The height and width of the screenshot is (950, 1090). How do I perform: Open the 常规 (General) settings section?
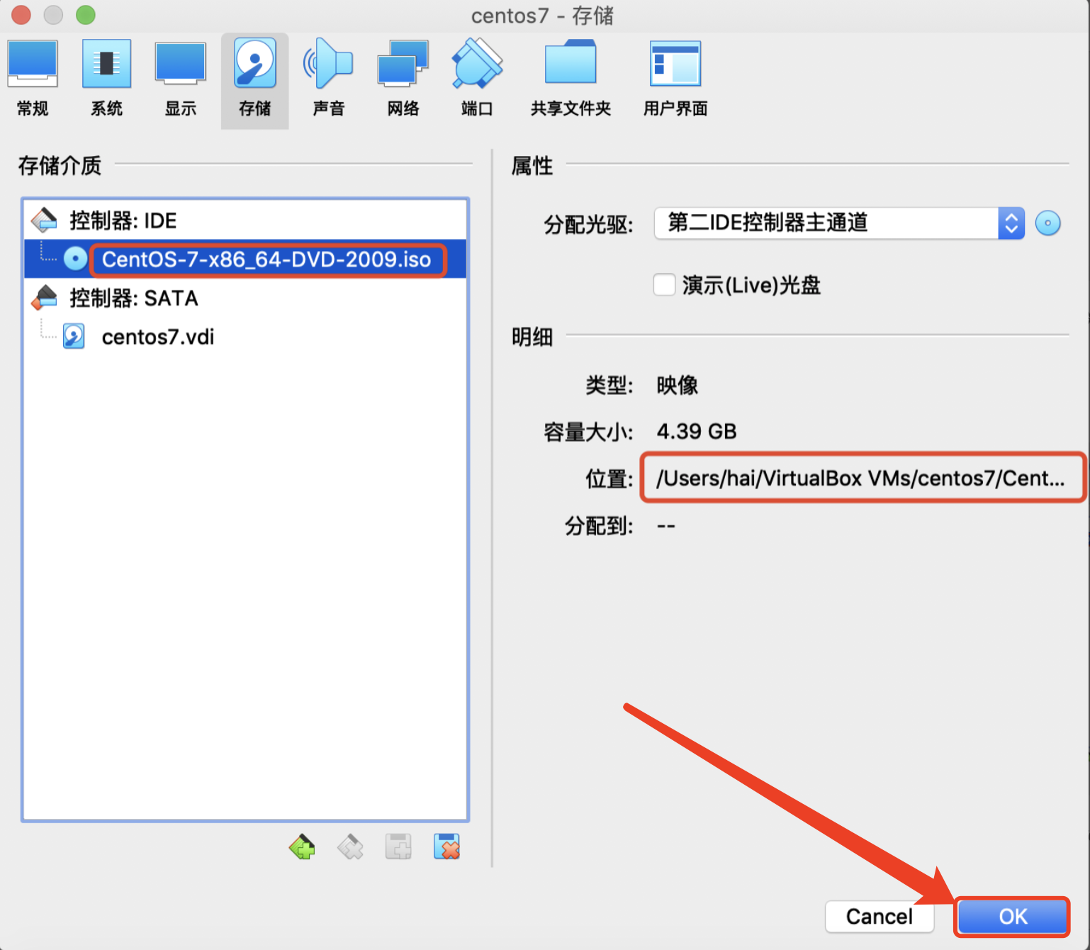[x=33, y=79]
